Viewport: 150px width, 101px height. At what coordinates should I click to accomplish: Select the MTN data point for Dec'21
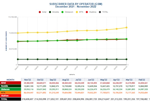18,33
